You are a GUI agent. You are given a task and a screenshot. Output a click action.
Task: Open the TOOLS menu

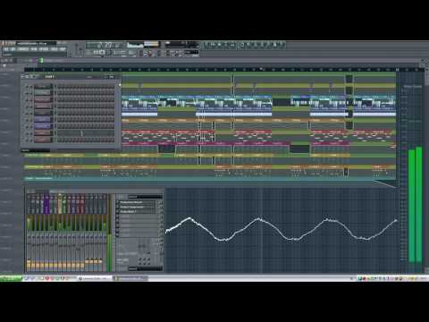54,49
